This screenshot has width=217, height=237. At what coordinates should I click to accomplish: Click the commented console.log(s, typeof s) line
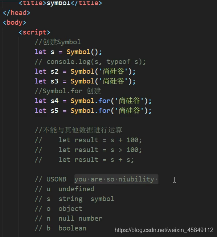point(90,62)
